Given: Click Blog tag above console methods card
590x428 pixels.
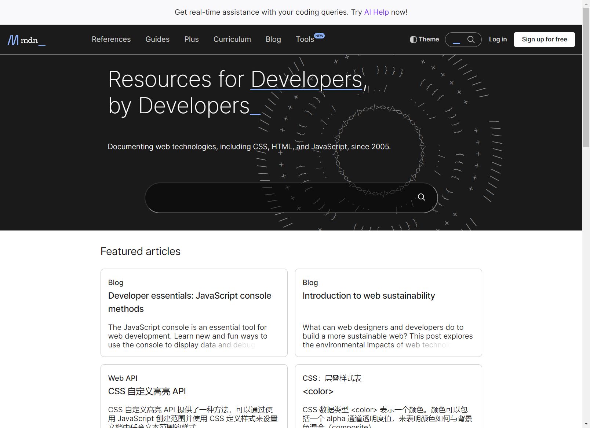Looking at the screenshot, I should 116,283.
